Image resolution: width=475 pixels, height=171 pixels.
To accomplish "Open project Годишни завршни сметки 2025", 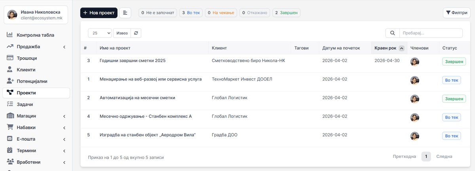I will [133, 61].
